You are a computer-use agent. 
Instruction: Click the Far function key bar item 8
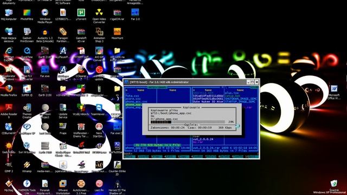click(x=224, y=157)
